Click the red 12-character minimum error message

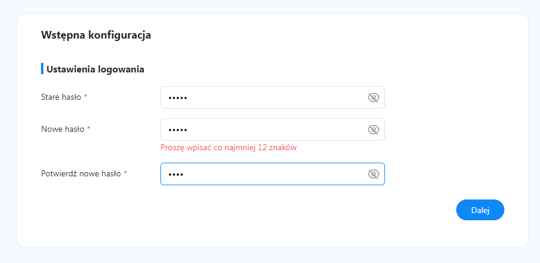click(229, 148)
